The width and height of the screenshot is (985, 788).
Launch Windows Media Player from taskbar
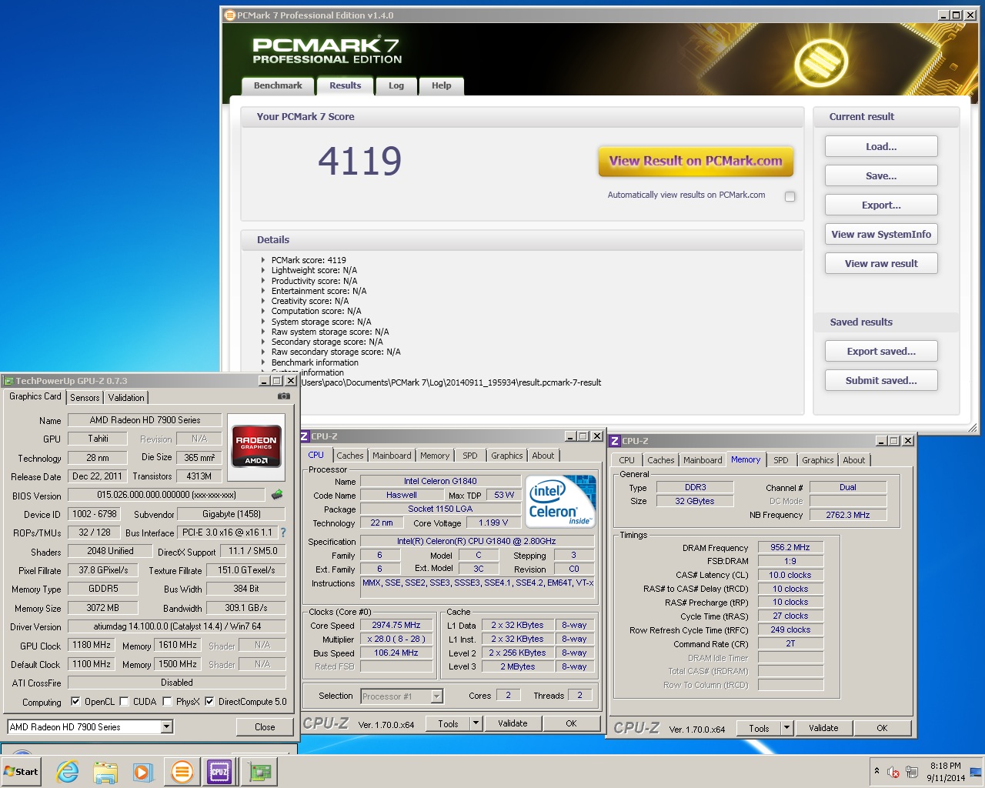click(143, 771)
